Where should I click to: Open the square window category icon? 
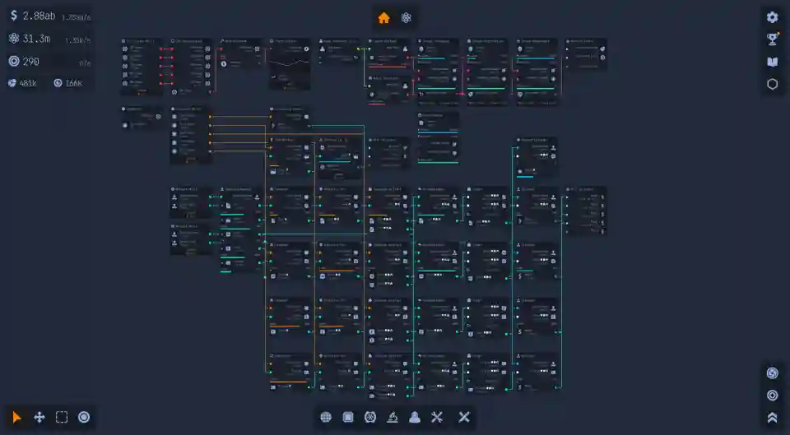[x=348, y=418]
